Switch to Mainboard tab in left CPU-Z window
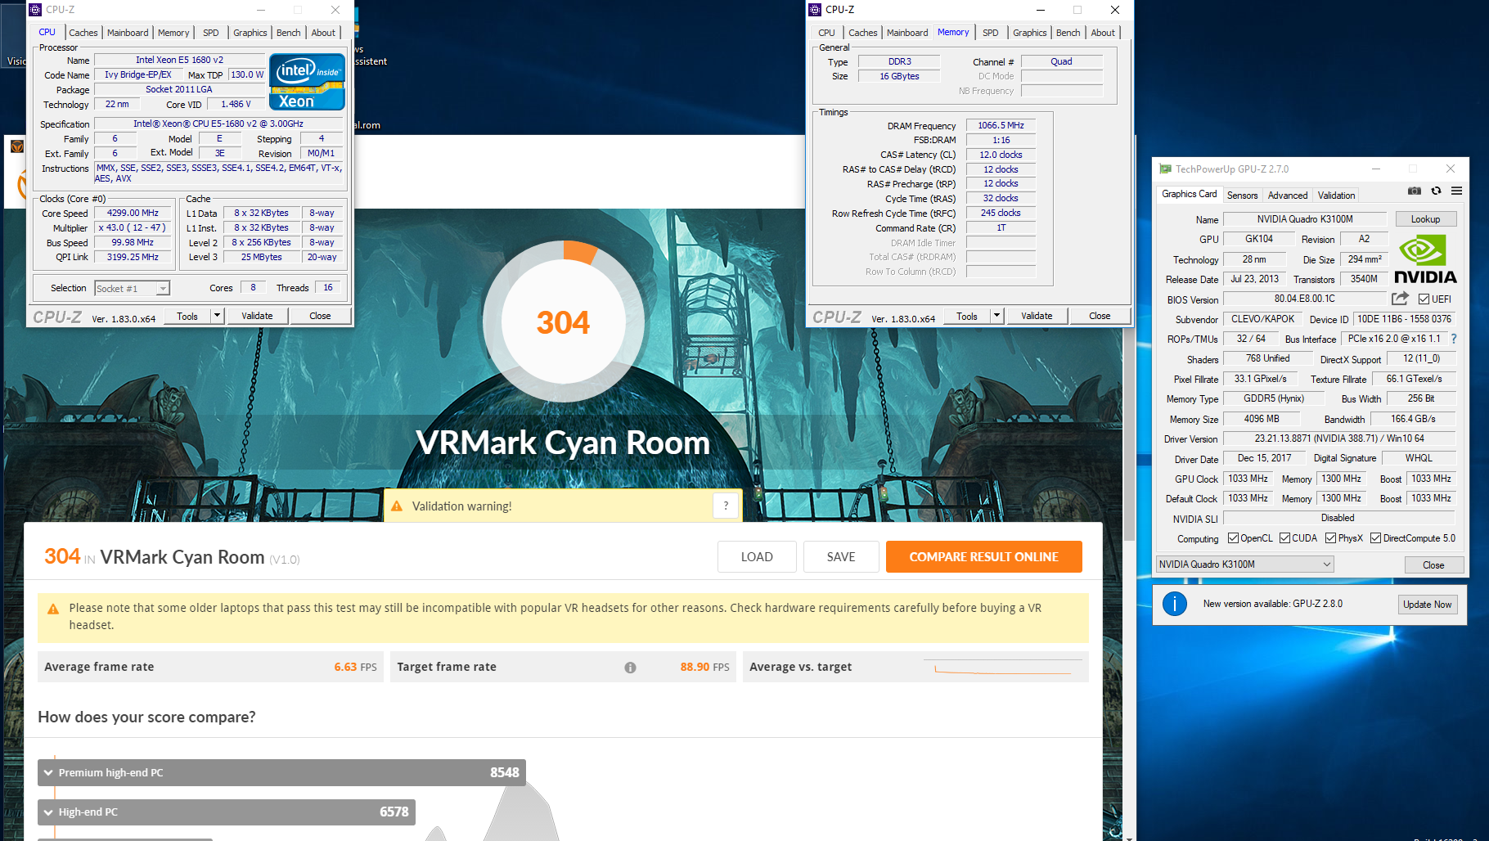The image size is (1489, 841). click(128, 33)
